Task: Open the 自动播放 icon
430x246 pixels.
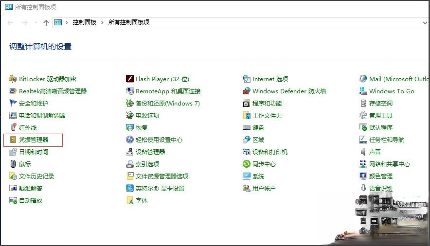Action: click(x=13, y=200)
